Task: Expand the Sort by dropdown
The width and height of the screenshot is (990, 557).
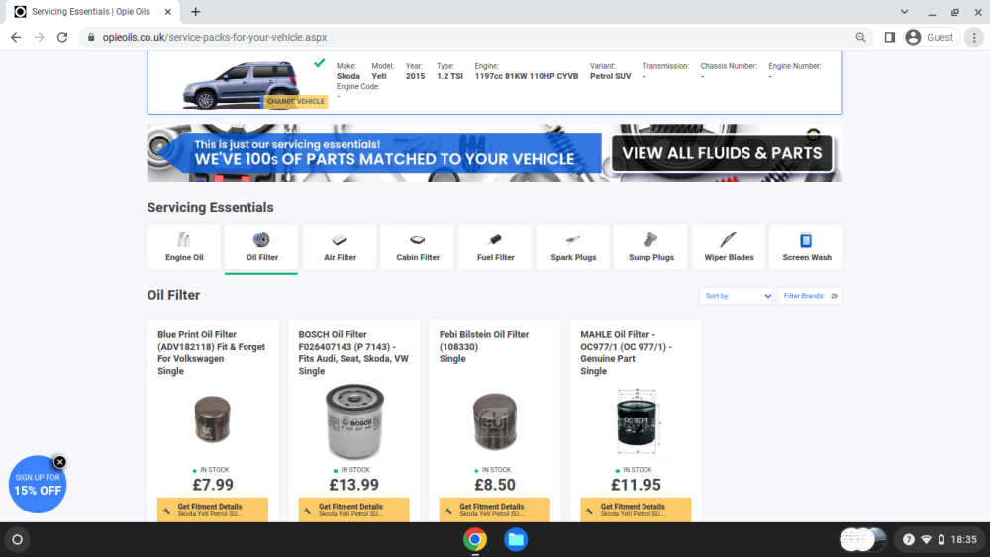Action: tap(737, 296)
